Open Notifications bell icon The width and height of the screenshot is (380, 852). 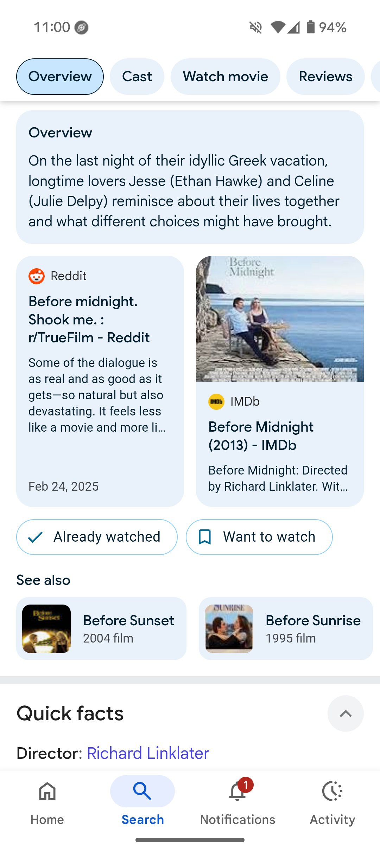237,792
